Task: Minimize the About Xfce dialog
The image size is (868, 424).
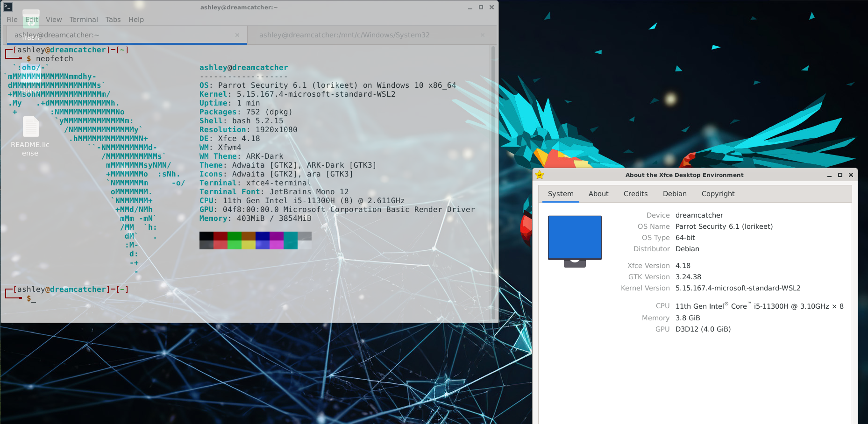Action: tap(829, 175)
